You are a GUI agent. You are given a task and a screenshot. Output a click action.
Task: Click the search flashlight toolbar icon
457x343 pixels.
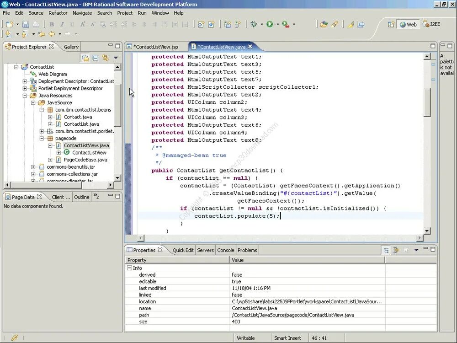pos(334,25)
